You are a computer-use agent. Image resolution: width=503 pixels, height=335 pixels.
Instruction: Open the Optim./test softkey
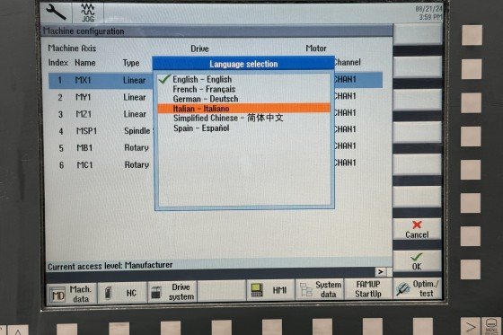click(418, 288)
